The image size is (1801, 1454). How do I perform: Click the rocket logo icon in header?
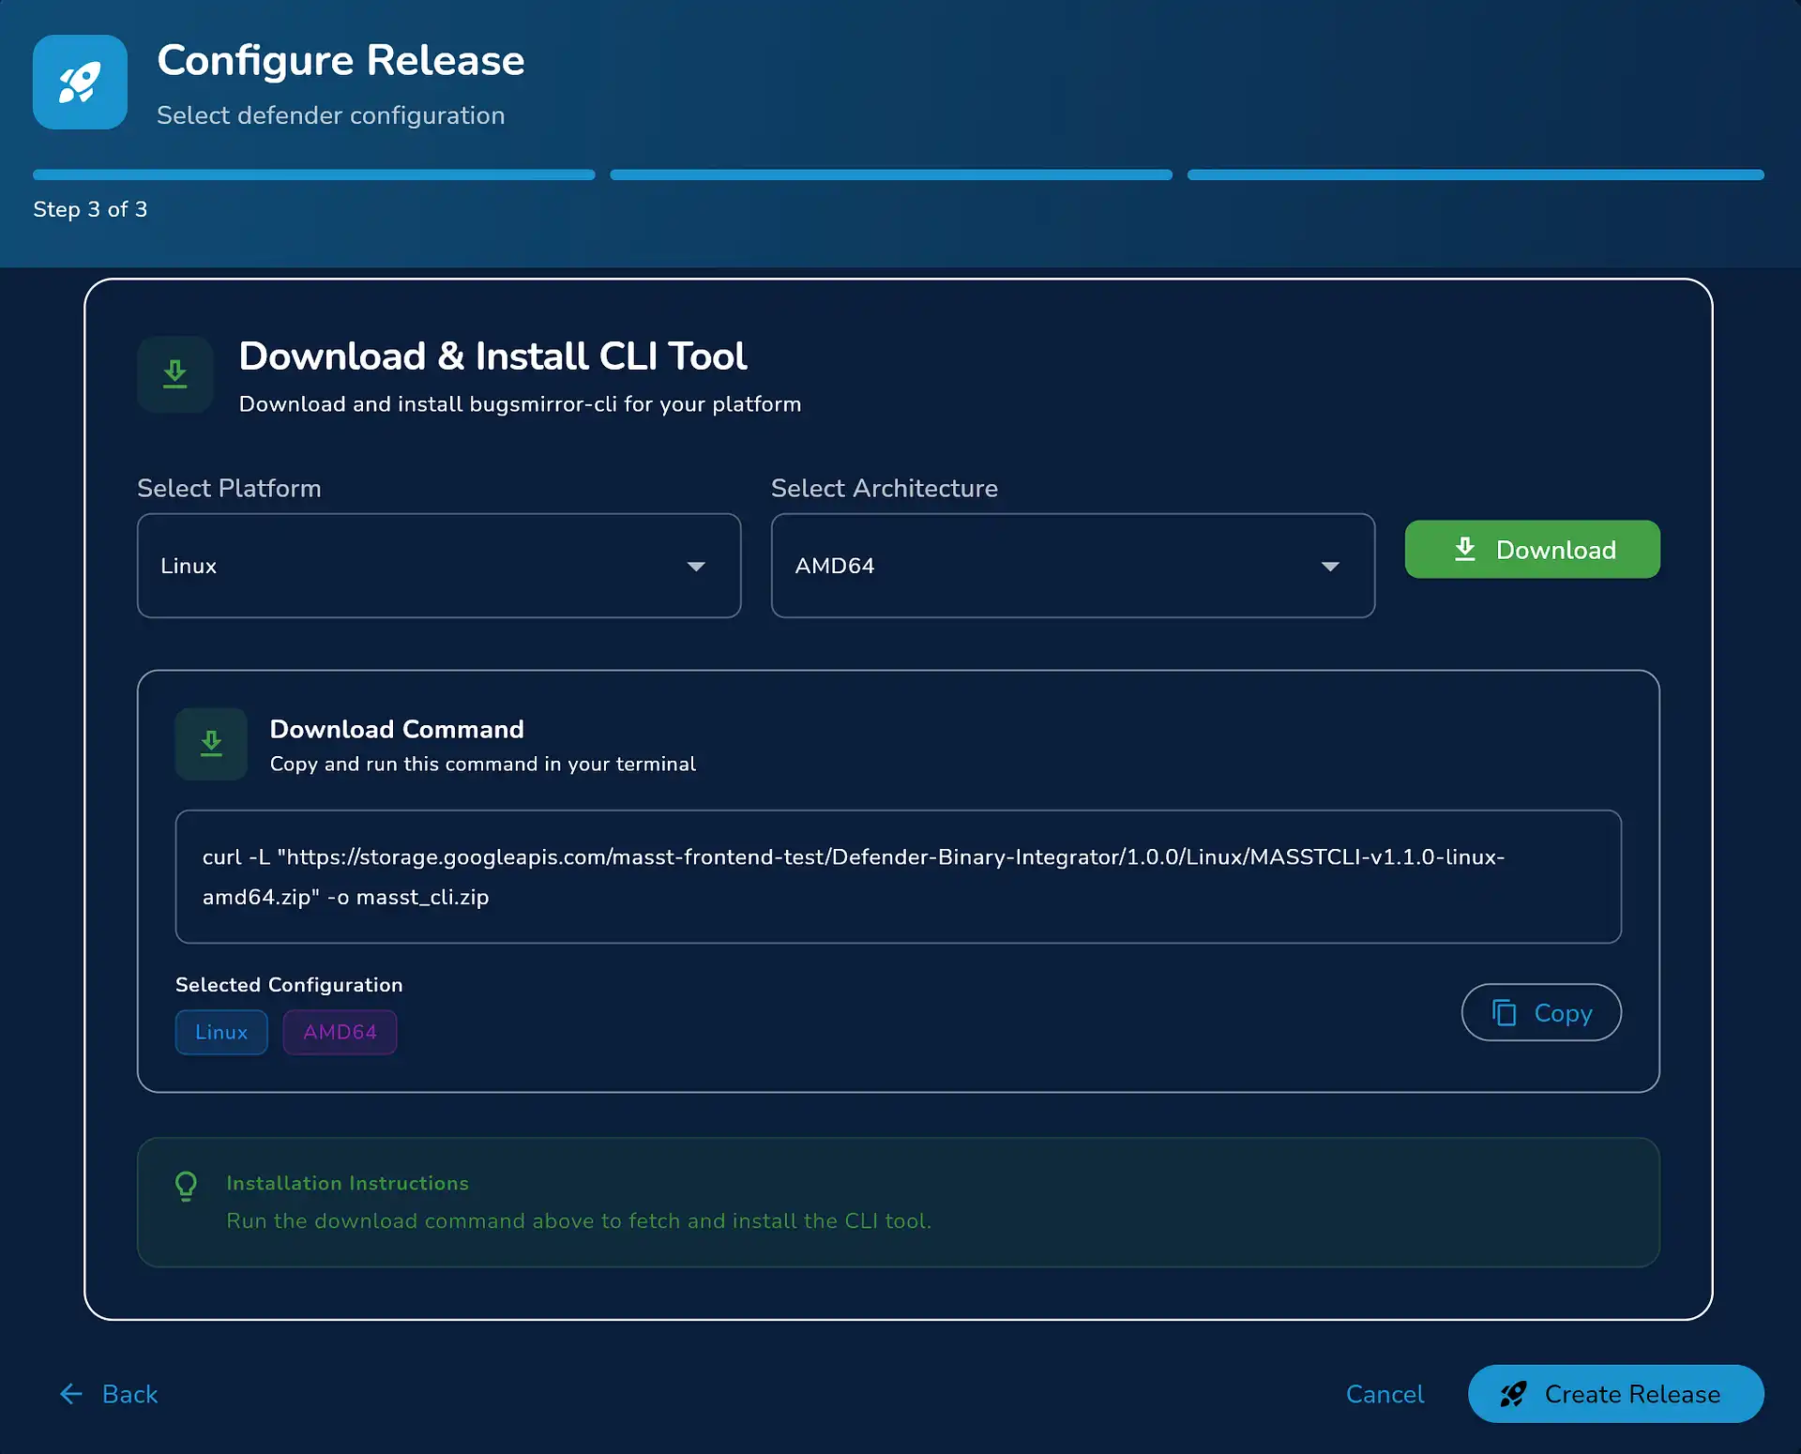[80, 83]
